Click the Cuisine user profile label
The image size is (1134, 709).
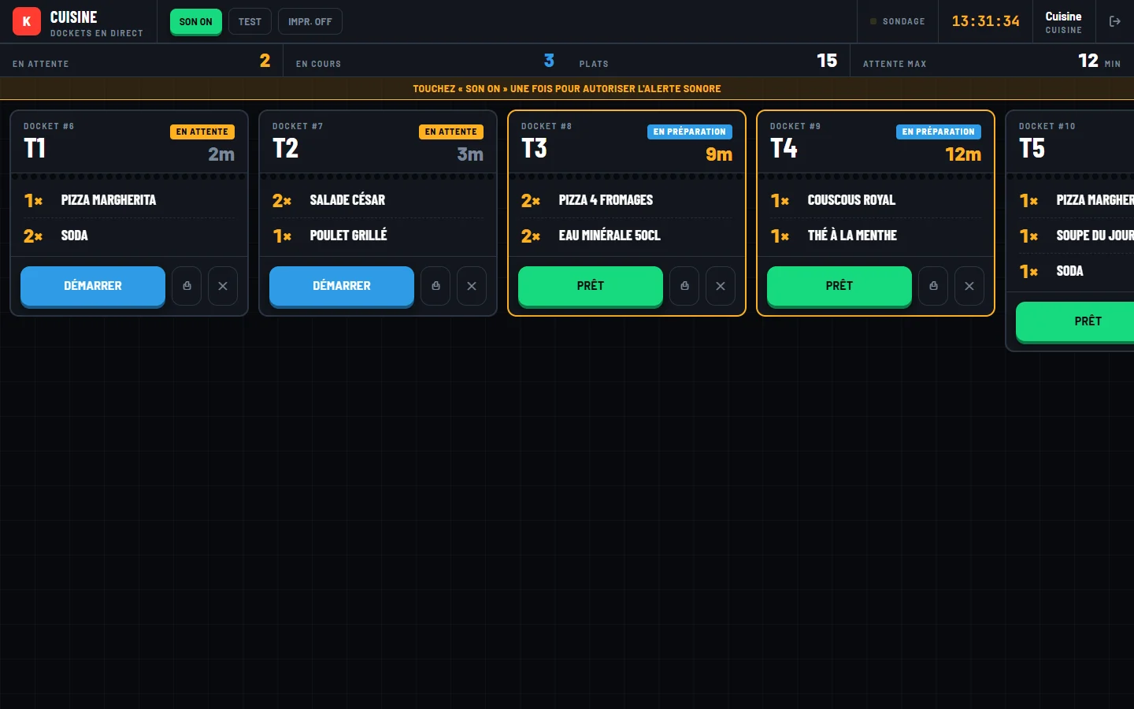click(x=1063, y=22)
